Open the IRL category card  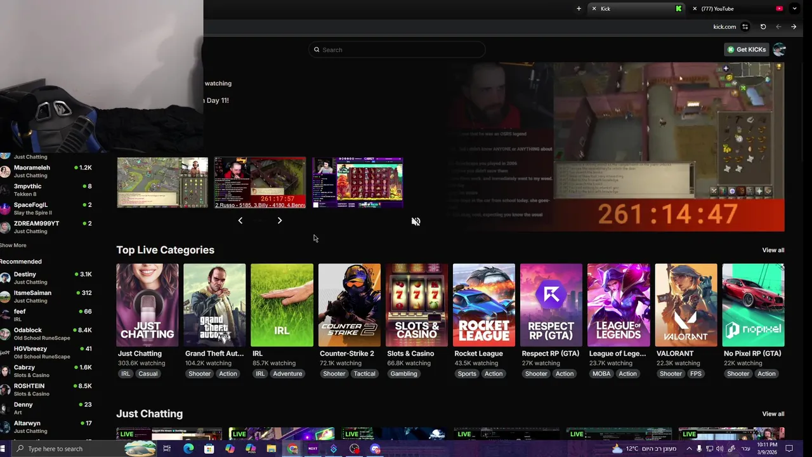click(x=282, y=305)
